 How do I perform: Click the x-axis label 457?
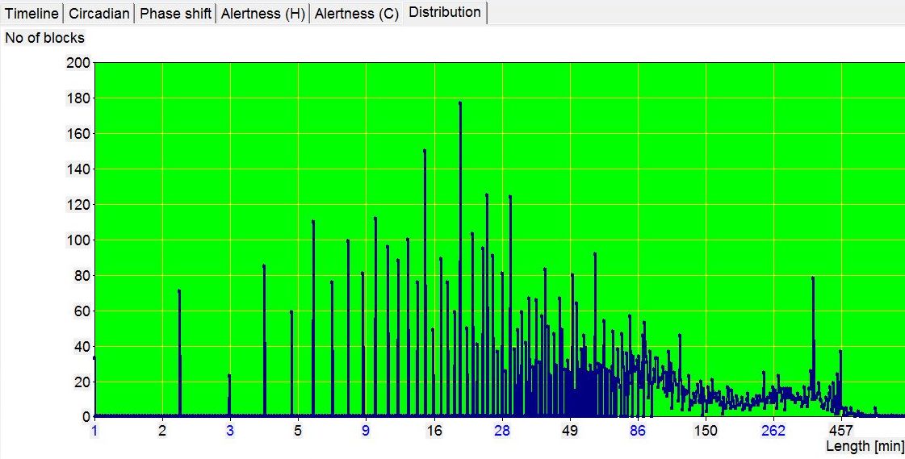click(841, 431)
